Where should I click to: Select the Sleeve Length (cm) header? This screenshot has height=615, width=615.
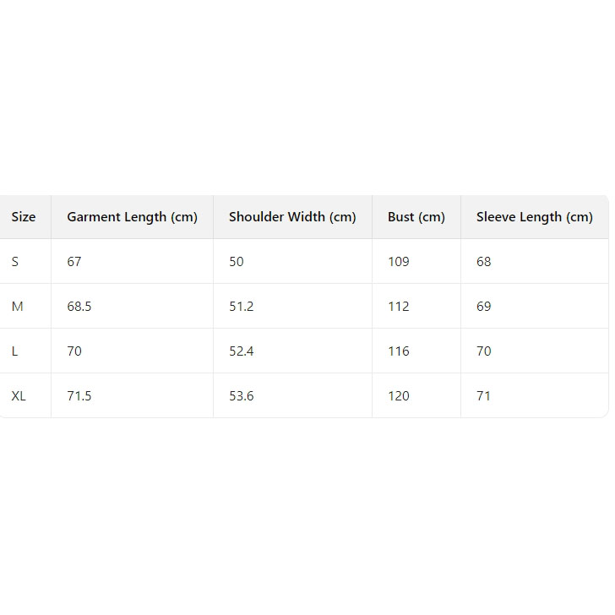click(535, 217)
